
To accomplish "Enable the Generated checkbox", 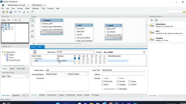I will (x=118, y=89).
